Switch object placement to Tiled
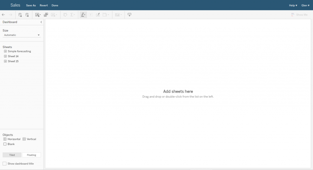 pyautogui.click(x=12, y=155)
